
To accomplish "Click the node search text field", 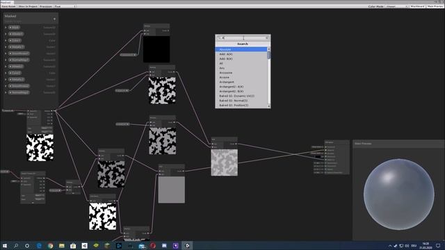I will point(243,37).
